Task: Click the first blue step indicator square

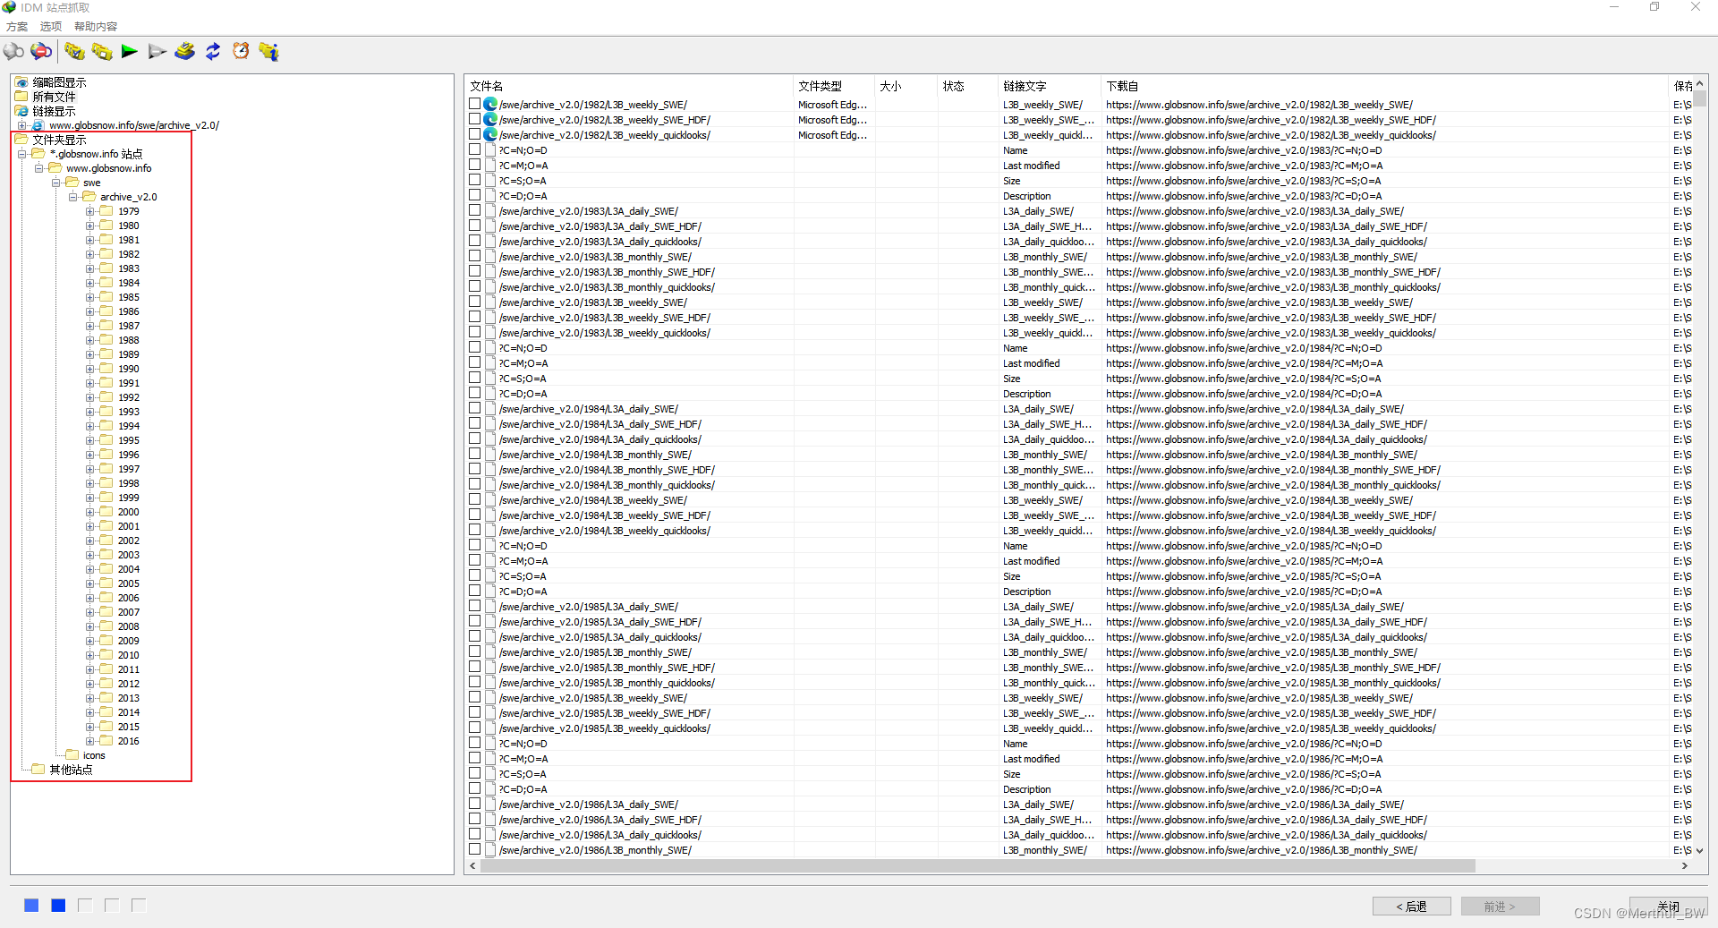Action: pos(31,906)
